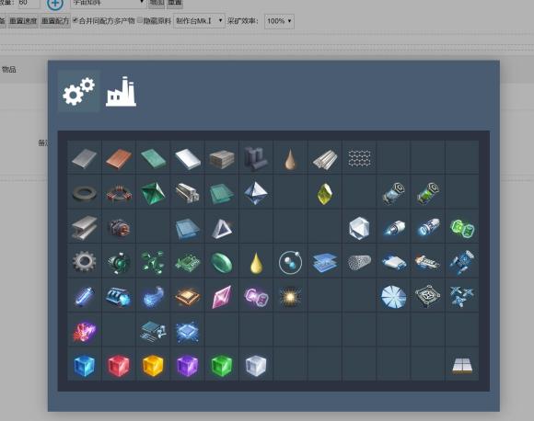Screen dimensions: 534x421
Task: Select the electromagnetic turbine item
Action: (x=119, y=263)
